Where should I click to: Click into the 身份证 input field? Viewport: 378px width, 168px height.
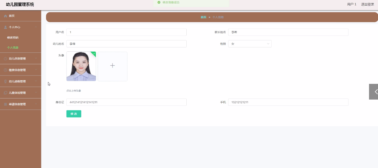point(126,102)
